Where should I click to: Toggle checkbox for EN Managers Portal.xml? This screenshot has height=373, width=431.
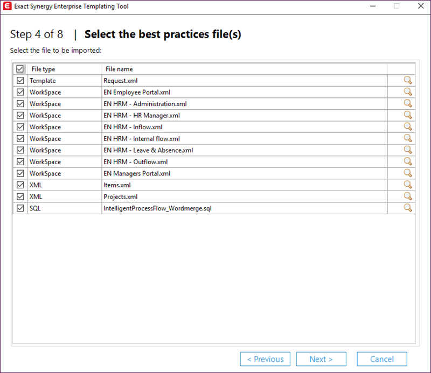pyautogui.click(x=20, y=173)
